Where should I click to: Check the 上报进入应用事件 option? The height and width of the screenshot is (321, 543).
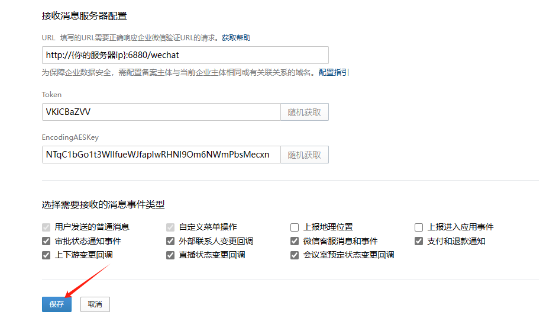coord(419,227)
